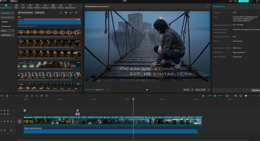Delete right of playhead

pyautogui.click(x=37, y=96)
